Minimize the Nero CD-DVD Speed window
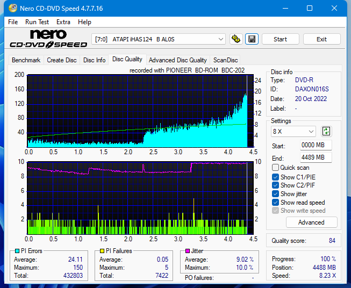This screenshot has width=351, height=288. pos(285,8)
